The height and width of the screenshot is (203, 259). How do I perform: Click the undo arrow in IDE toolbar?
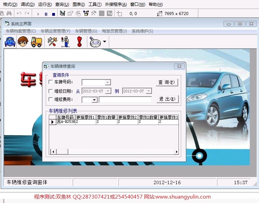(19, 13)
